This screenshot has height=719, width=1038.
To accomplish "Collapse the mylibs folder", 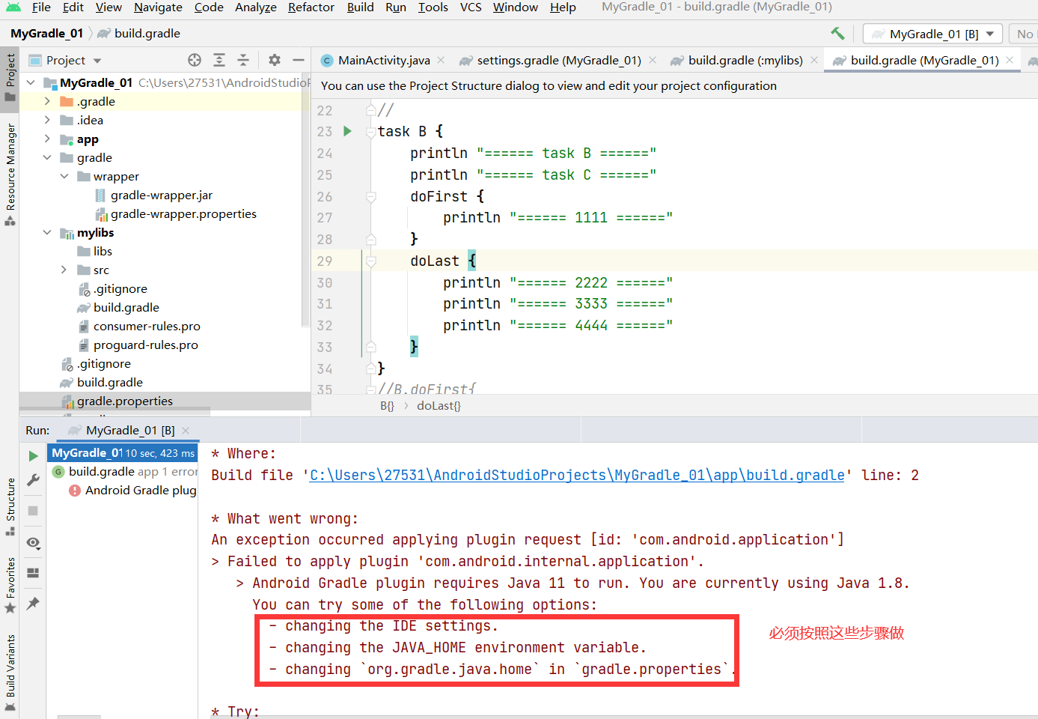I will tap(47, 232).
